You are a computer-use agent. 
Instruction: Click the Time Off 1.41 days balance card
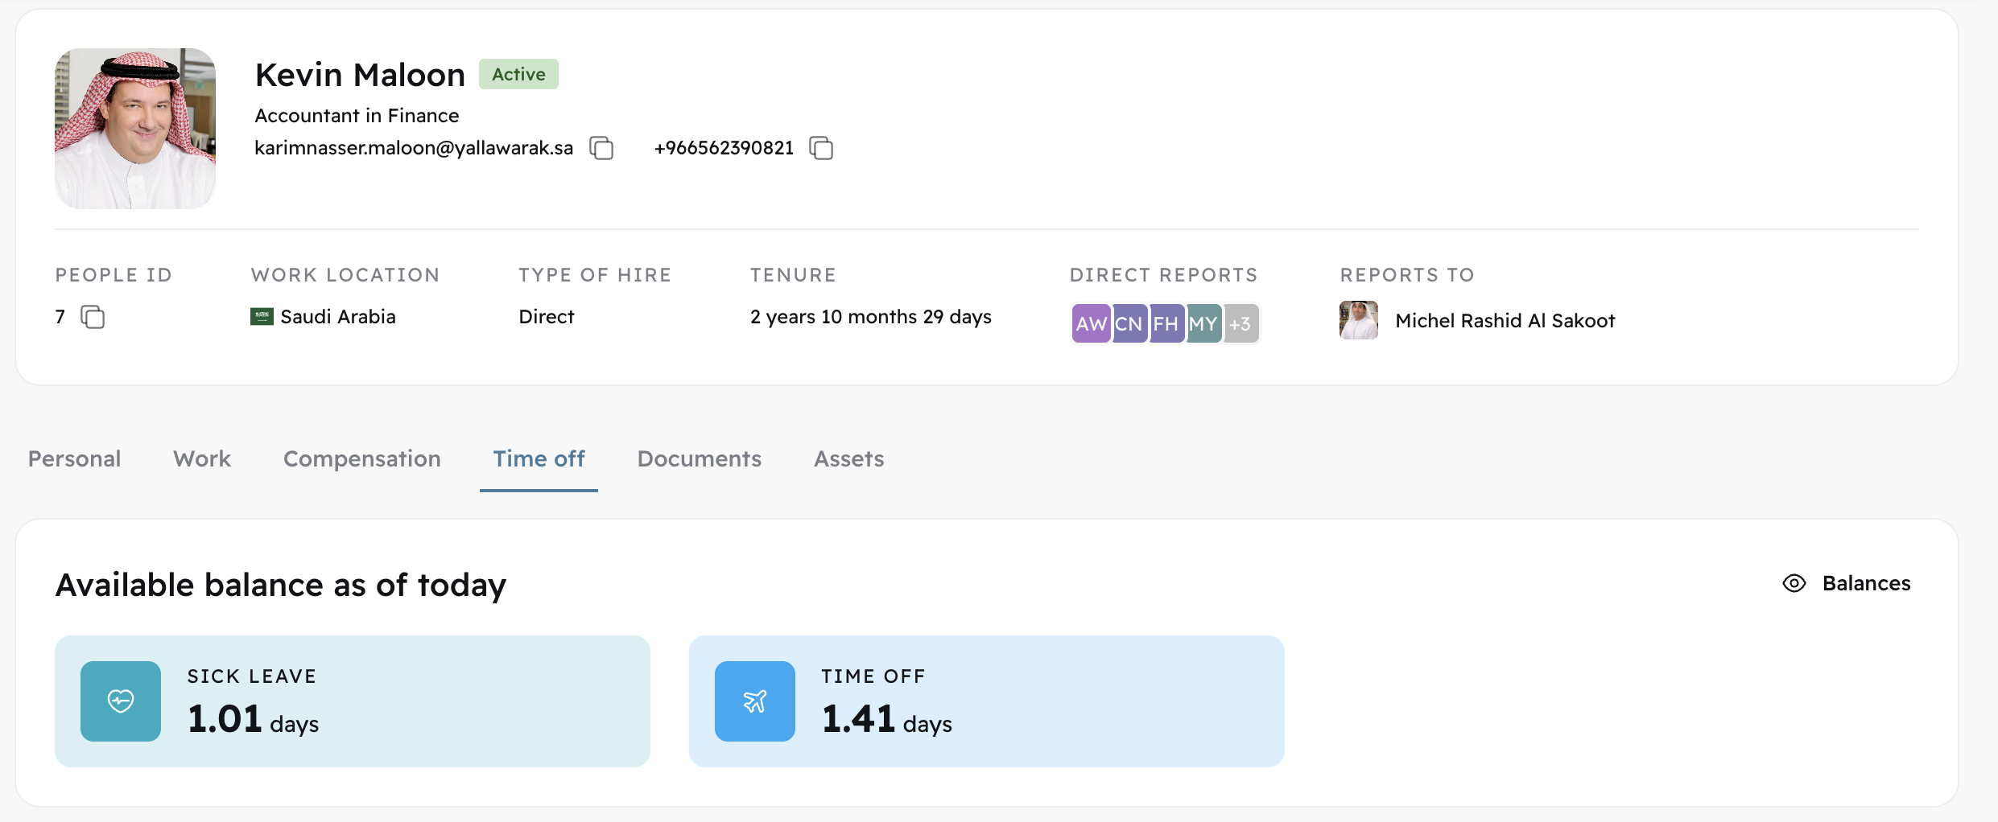(x=986, y=701)
